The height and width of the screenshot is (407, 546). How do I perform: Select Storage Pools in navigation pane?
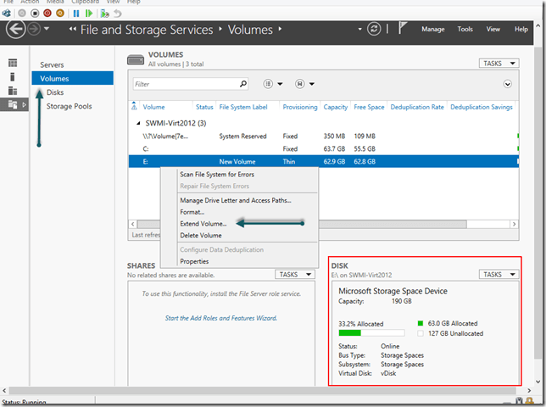(69, 106)
